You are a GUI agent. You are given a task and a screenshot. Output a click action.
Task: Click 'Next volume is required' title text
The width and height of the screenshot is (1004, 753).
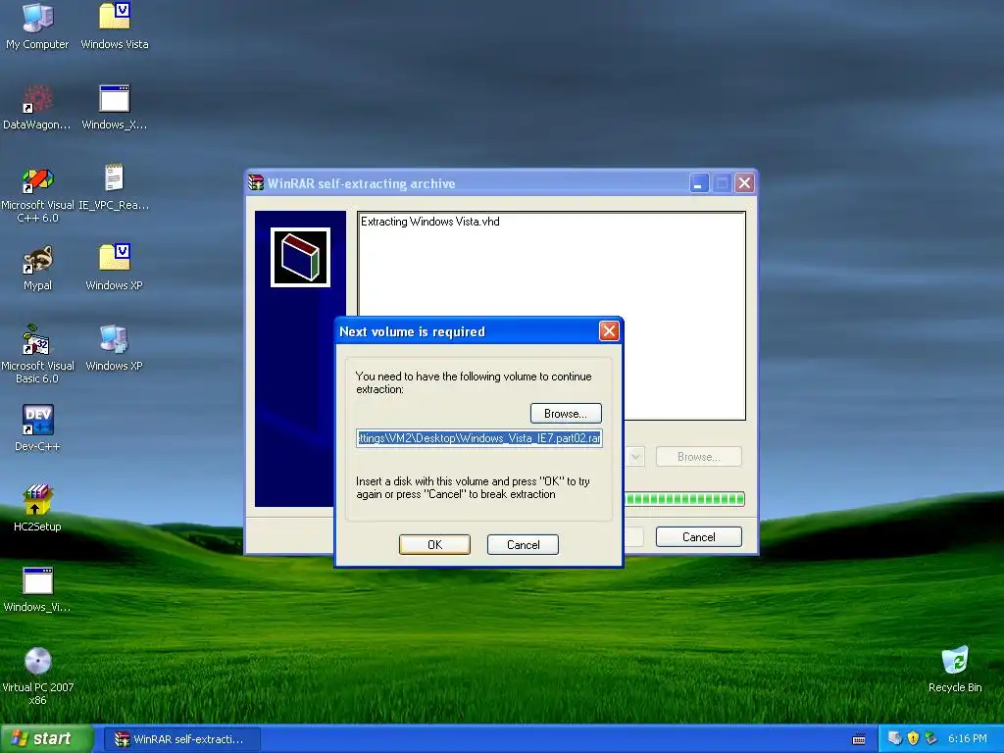(x=413, y=331)
